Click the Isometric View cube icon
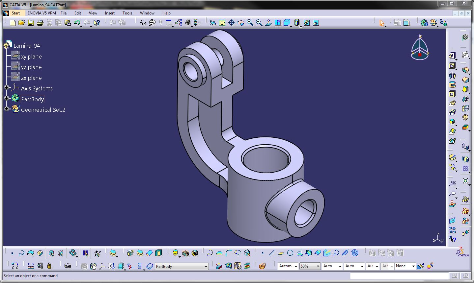Image resolution: width=474 pixels, height=283 pixels. tap(287, 23)
